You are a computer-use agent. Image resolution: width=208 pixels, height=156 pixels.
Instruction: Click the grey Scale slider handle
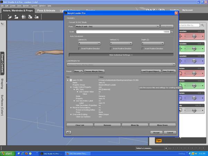(x=194, y=110)
